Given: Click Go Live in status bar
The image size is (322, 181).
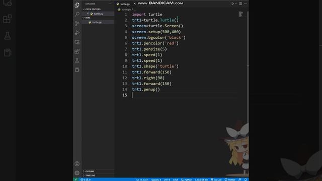Looking at the screenshot, I should 216,179.
